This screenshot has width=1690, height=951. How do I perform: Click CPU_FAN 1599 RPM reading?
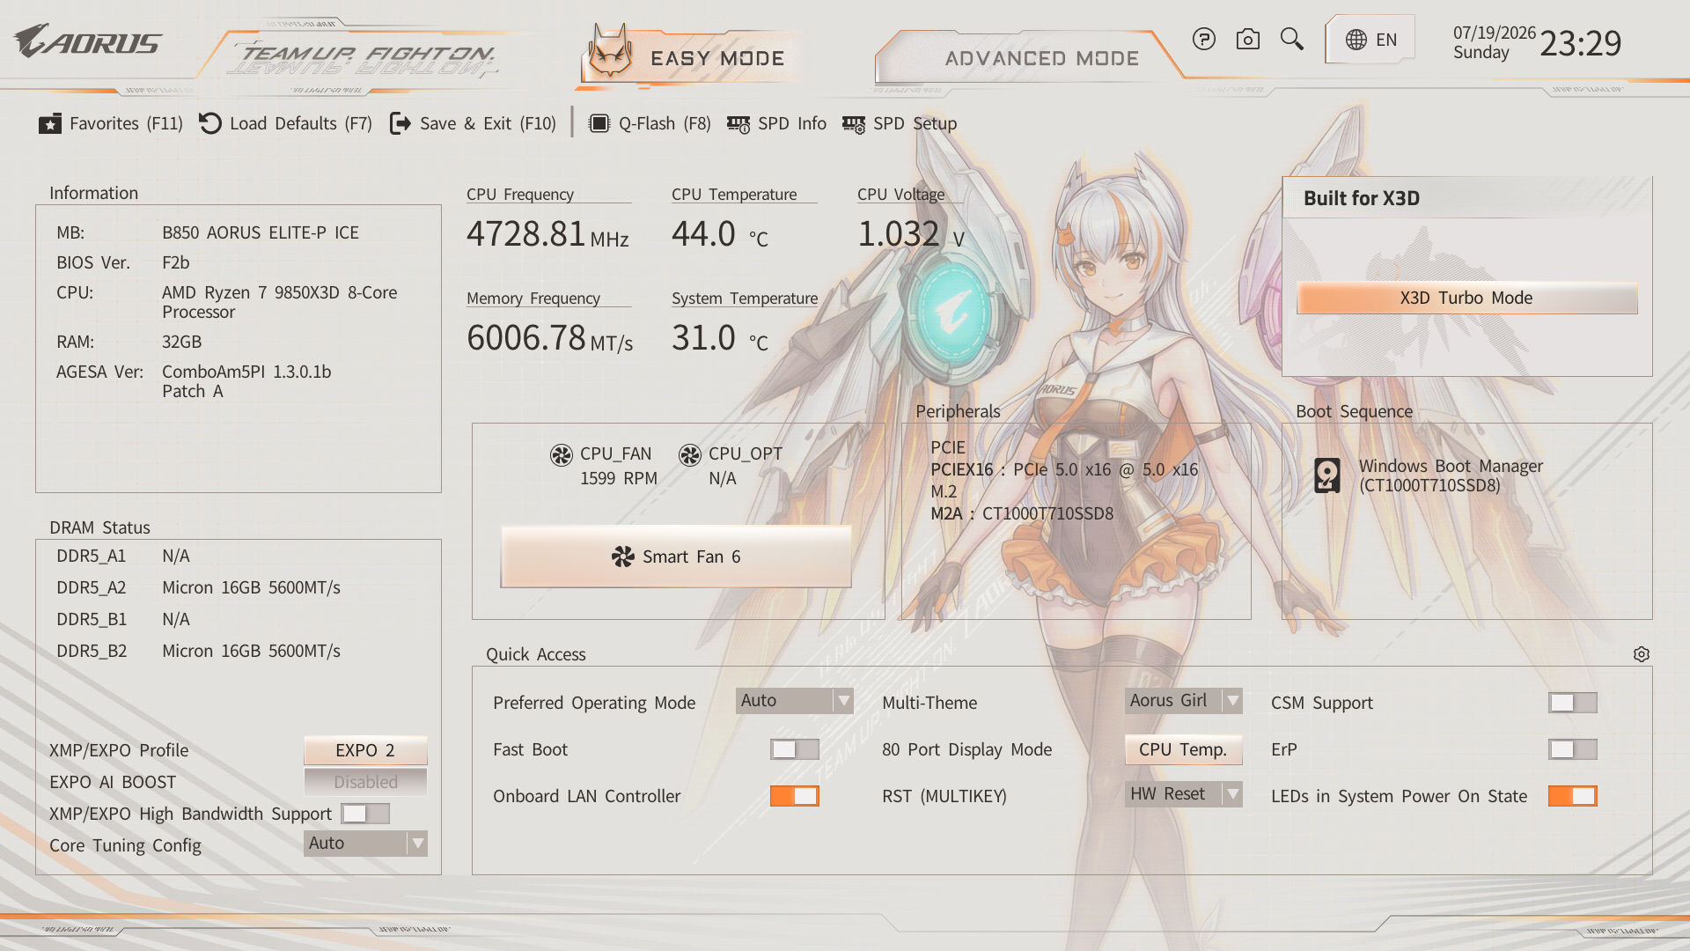point(618,478)
